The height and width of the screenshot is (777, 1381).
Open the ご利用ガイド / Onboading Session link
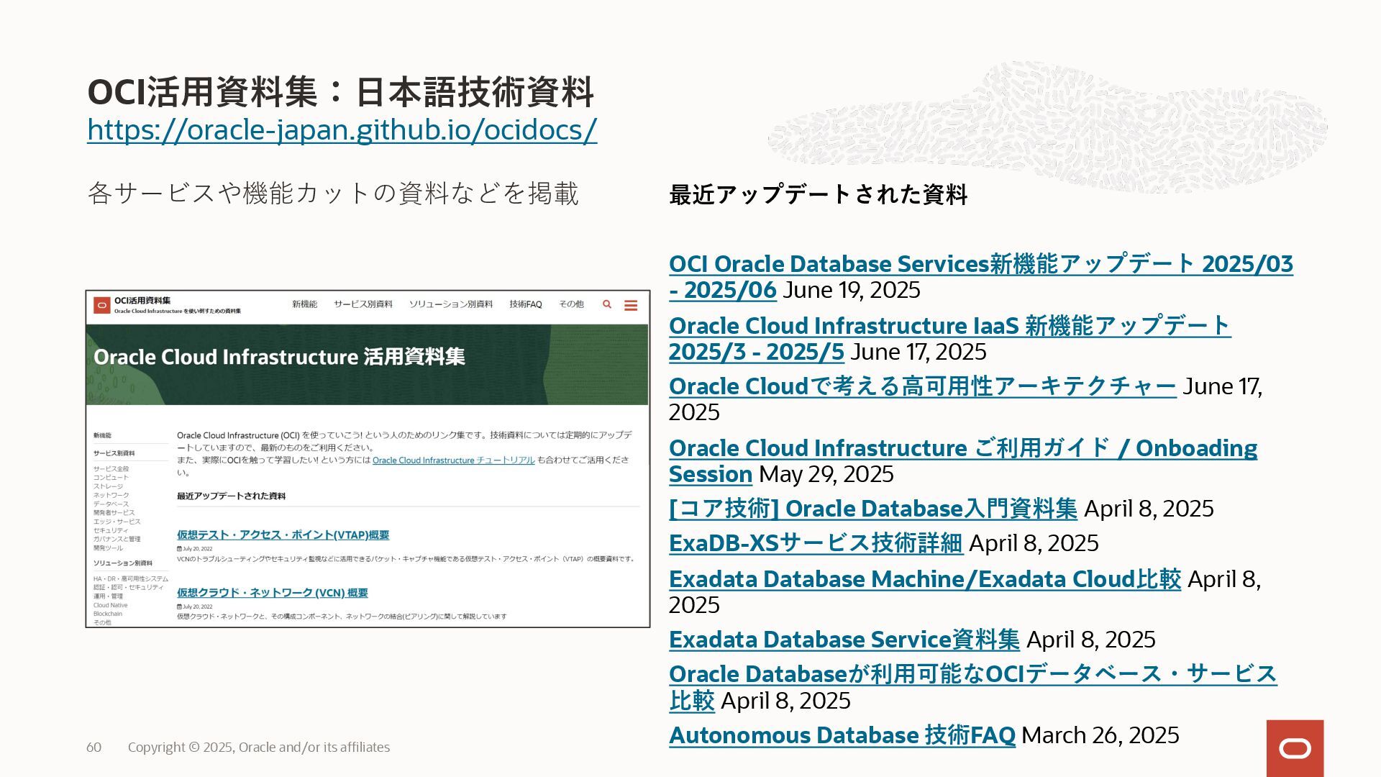point(963,461)
